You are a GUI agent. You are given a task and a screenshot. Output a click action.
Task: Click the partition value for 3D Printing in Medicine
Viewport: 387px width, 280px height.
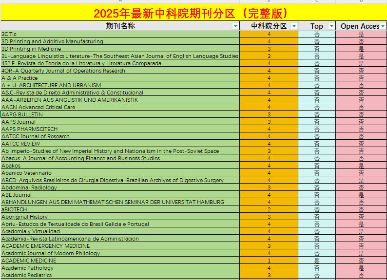click(x=269, y=49)
